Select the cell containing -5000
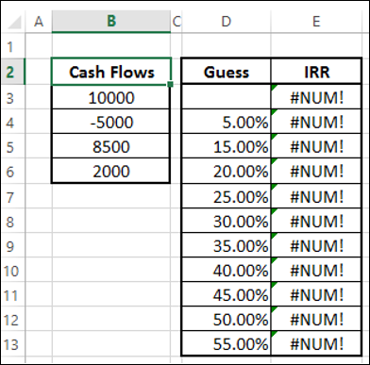Screen dimensions: 370x365 click(x=110, y=122)
